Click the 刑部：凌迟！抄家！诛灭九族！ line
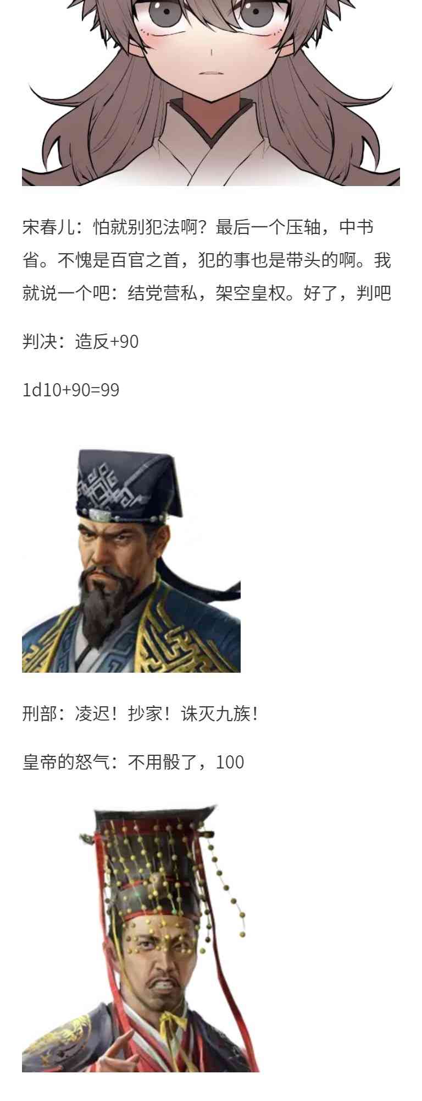422x1101 pixels. pos(140,713)
